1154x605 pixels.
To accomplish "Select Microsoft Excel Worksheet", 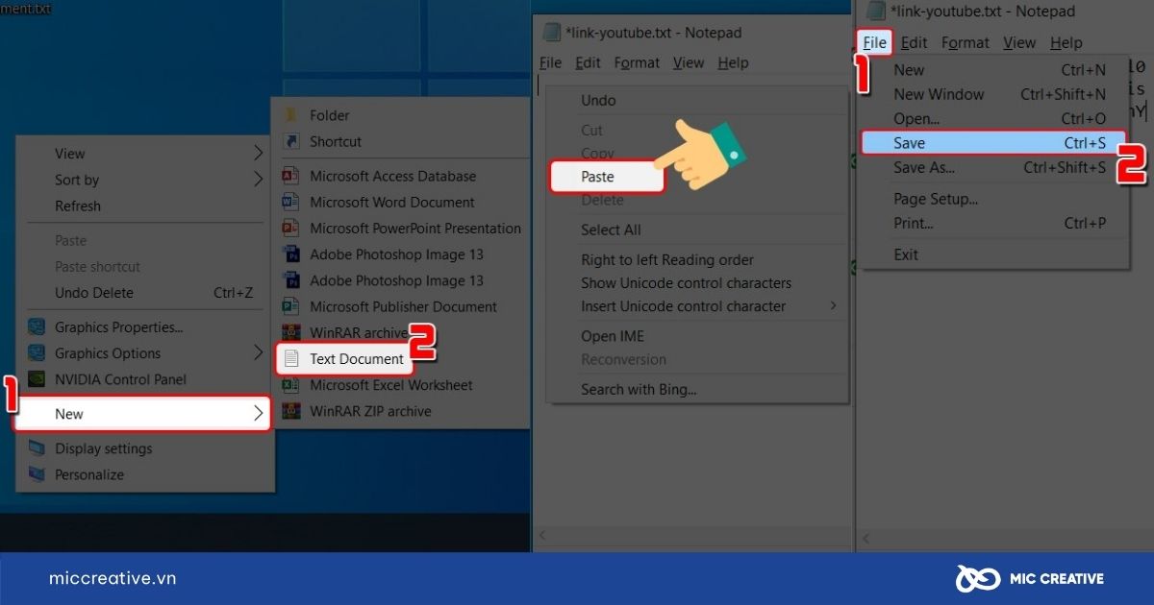I will point(389,384).
